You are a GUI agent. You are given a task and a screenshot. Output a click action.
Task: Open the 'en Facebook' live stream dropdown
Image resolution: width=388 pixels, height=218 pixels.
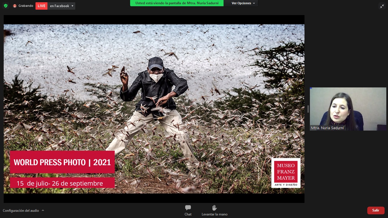tap(61, 6)
